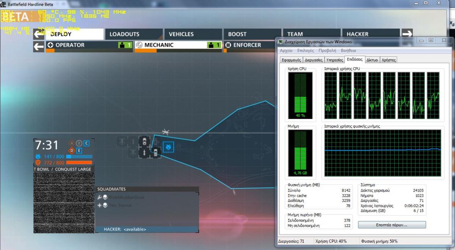Click status bar text Φυσική μνήμη: 59%
Image resolution: width=455 pixels, height=250 pixels.
(379, 241)
